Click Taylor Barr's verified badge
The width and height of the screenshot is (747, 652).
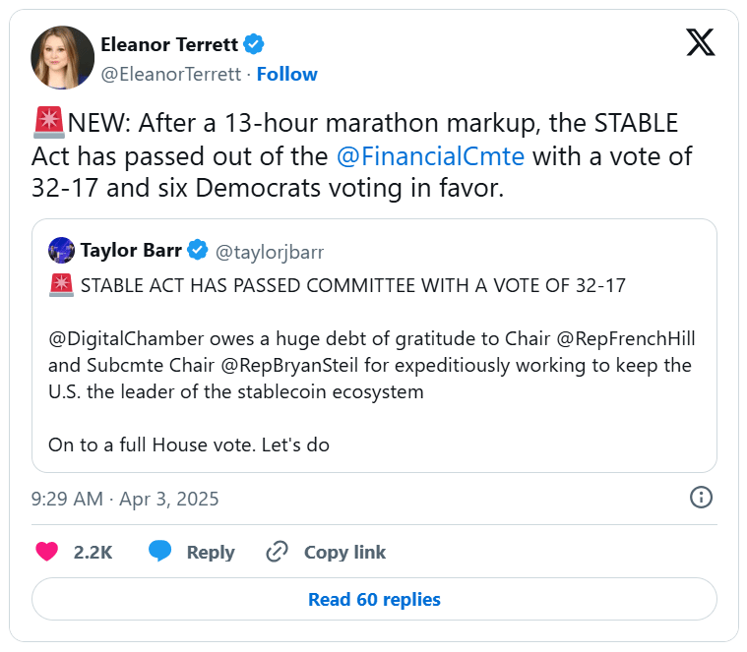[198, 251]
